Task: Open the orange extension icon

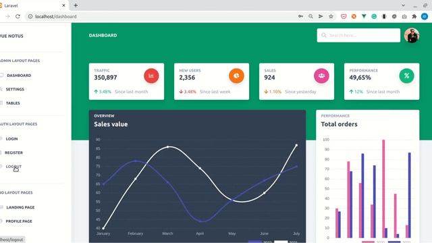Action: [354, 16]
